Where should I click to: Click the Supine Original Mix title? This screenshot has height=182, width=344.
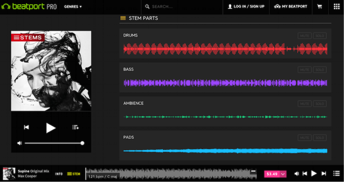point(34,171)
